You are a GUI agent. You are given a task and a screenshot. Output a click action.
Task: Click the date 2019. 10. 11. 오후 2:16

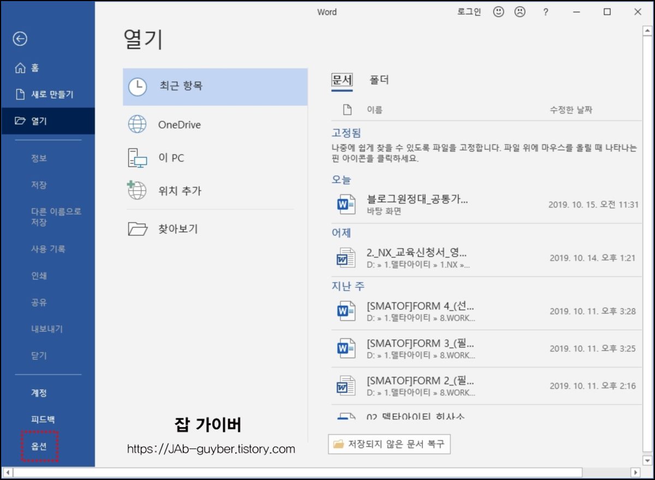(x=593, y=386)
